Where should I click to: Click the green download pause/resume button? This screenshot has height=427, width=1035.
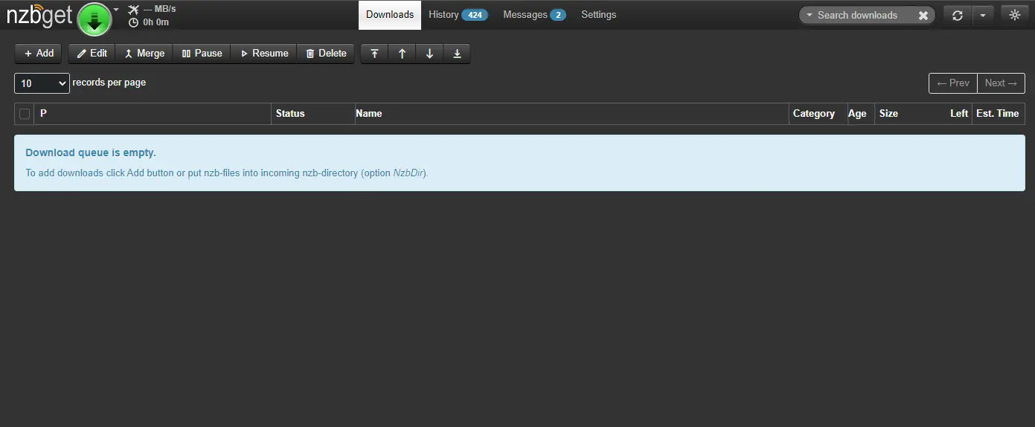[94, 19]
